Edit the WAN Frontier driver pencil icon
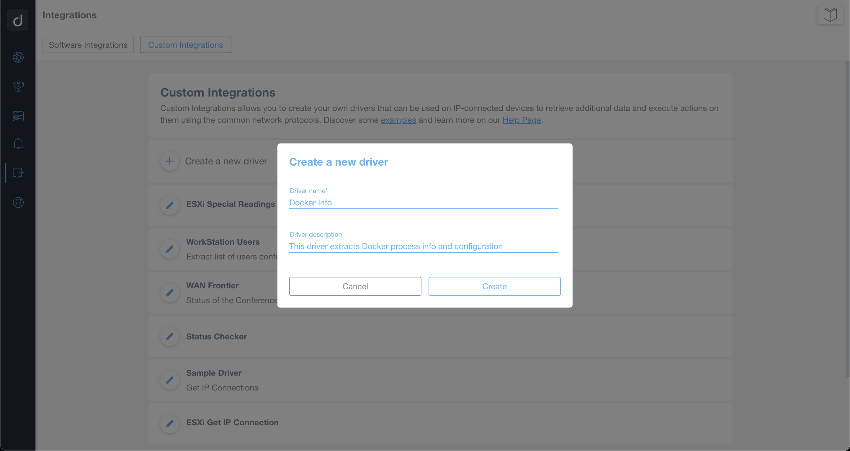This screenshot has height=451, width=850. tap(170, 293)
